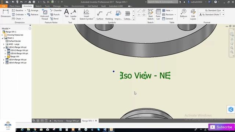This screenshot has height=132, width=235.
Task: Click Insert Sketch Symbol
Action: (x=86, y=15)
